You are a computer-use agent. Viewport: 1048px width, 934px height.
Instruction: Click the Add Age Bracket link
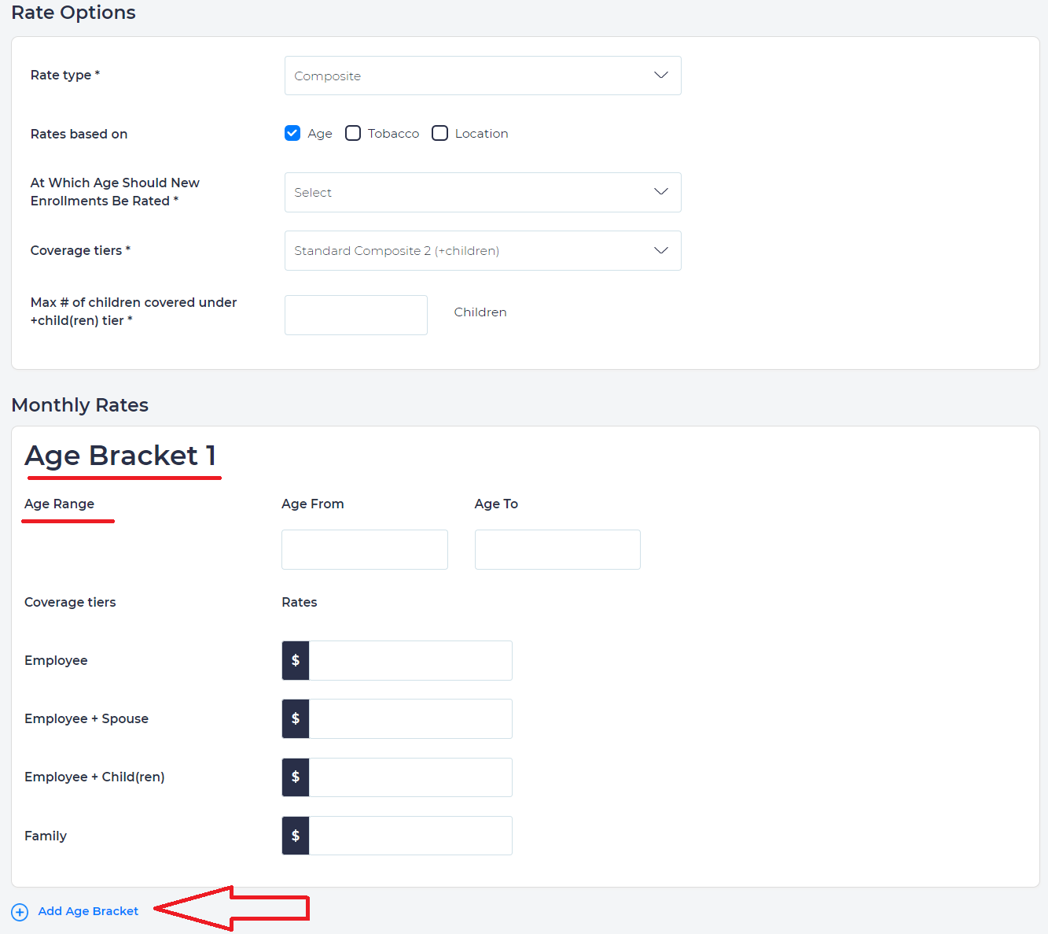pyautogui.click(x=88, y=911)
